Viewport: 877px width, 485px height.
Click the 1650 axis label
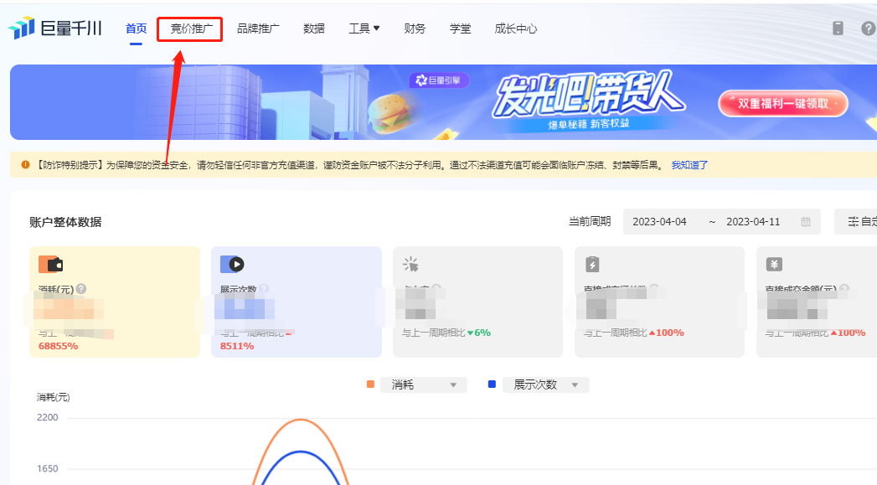(48, 469)
